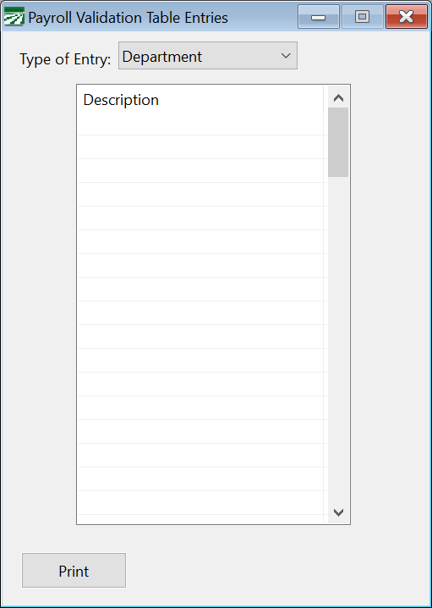Image resolution: width=432 pixels, height=608 pixels.
Task: Expand the Type of Entry chevron arrow
Action: click(x=286, y=56)
